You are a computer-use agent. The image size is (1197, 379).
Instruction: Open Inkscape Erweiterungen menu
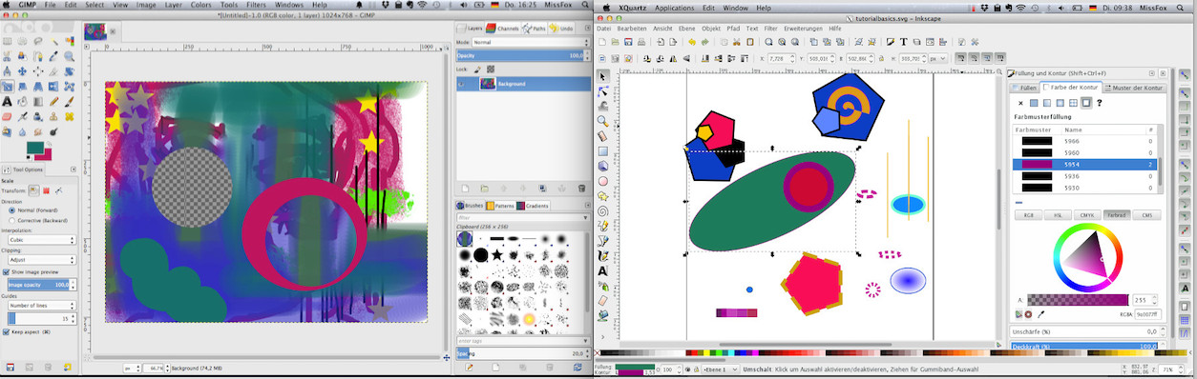pos(803,29)
